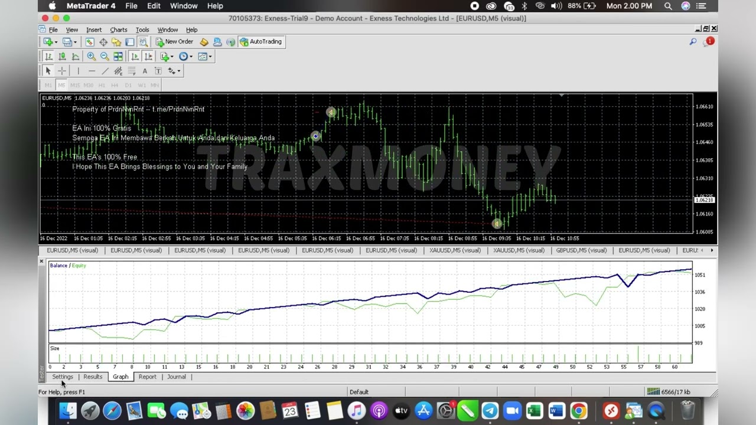756x425 pixels.
Task: Select the text 'A' drawing tool
Action: coord(145,71)
